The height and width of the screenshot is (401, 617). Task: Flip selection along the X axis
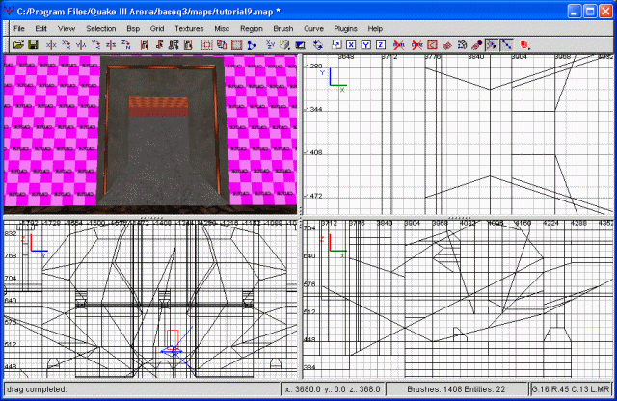coord(51,45)
